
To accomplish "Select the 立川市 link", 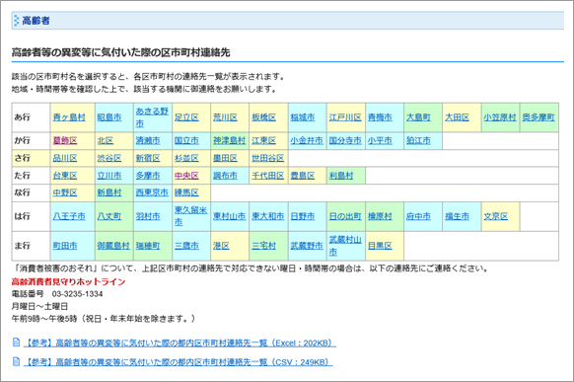I will (x=109, y=176).
